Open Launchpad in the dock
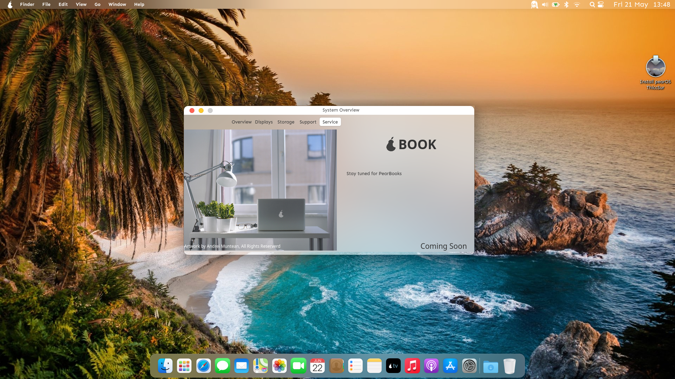 coord(184,366)
